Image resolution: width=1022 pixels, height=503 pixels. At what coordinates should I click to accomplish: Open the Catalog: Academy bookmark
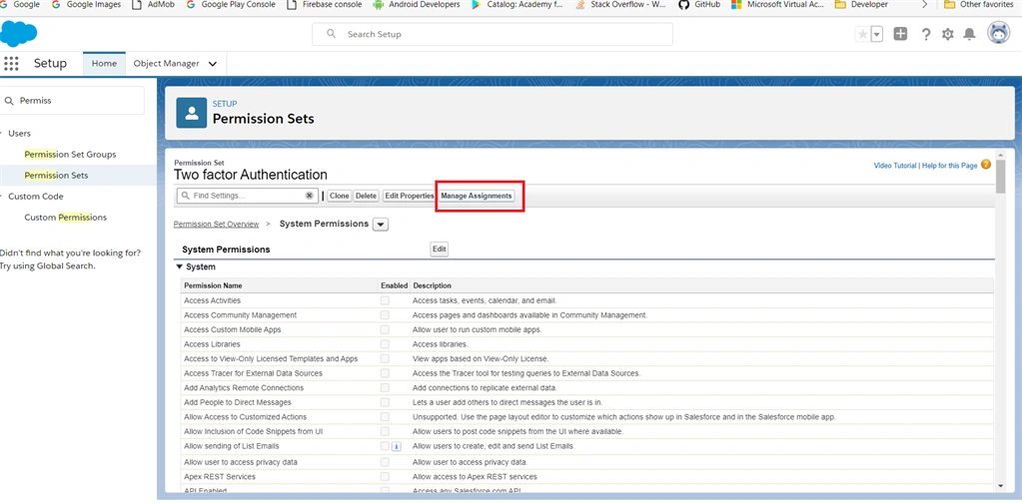tap(518, 5)
